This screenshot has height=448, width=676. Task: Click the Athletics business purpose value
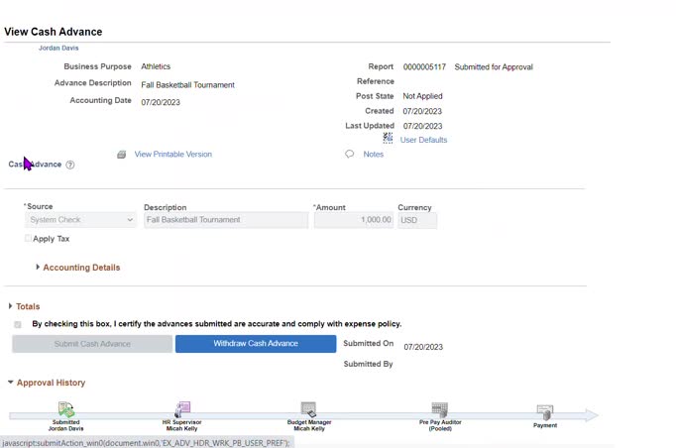156,66
